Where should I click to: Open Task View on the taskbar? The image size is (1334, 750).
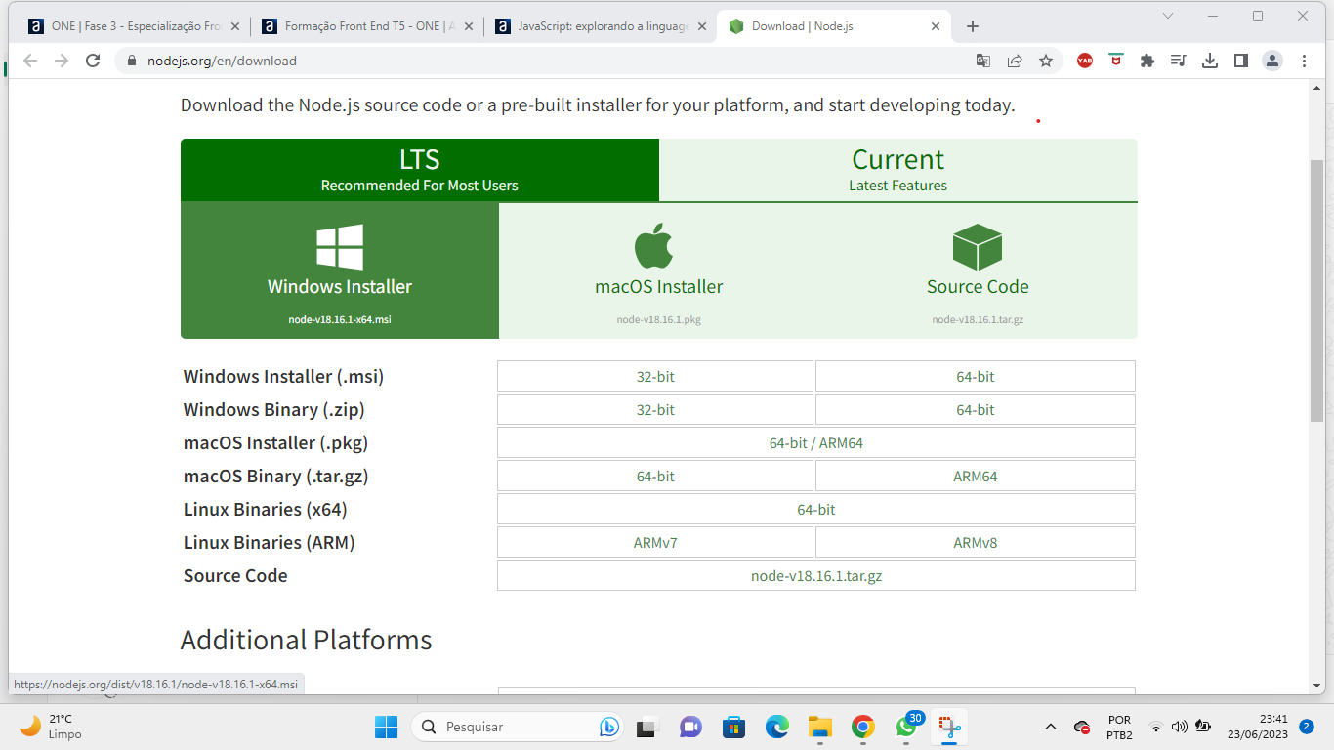click(x=646, y=727)
